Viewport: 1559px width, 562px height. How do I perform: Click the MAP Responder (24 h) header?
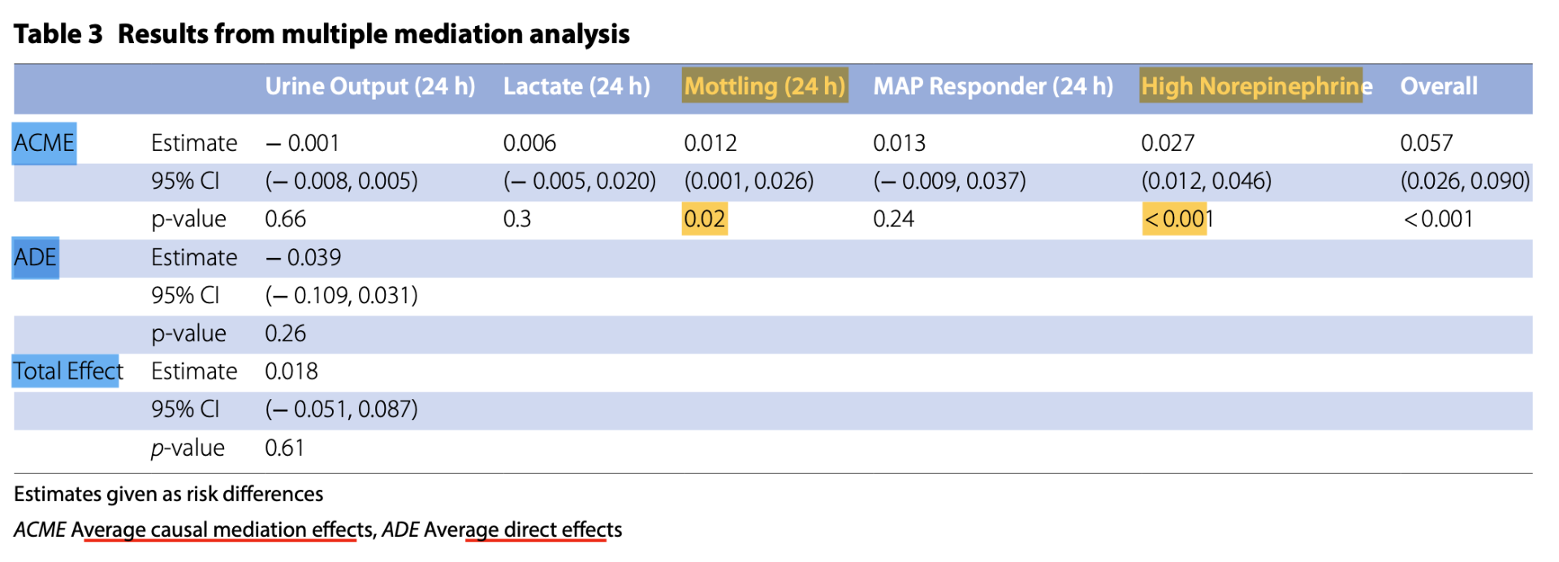[x=992, y=86]
